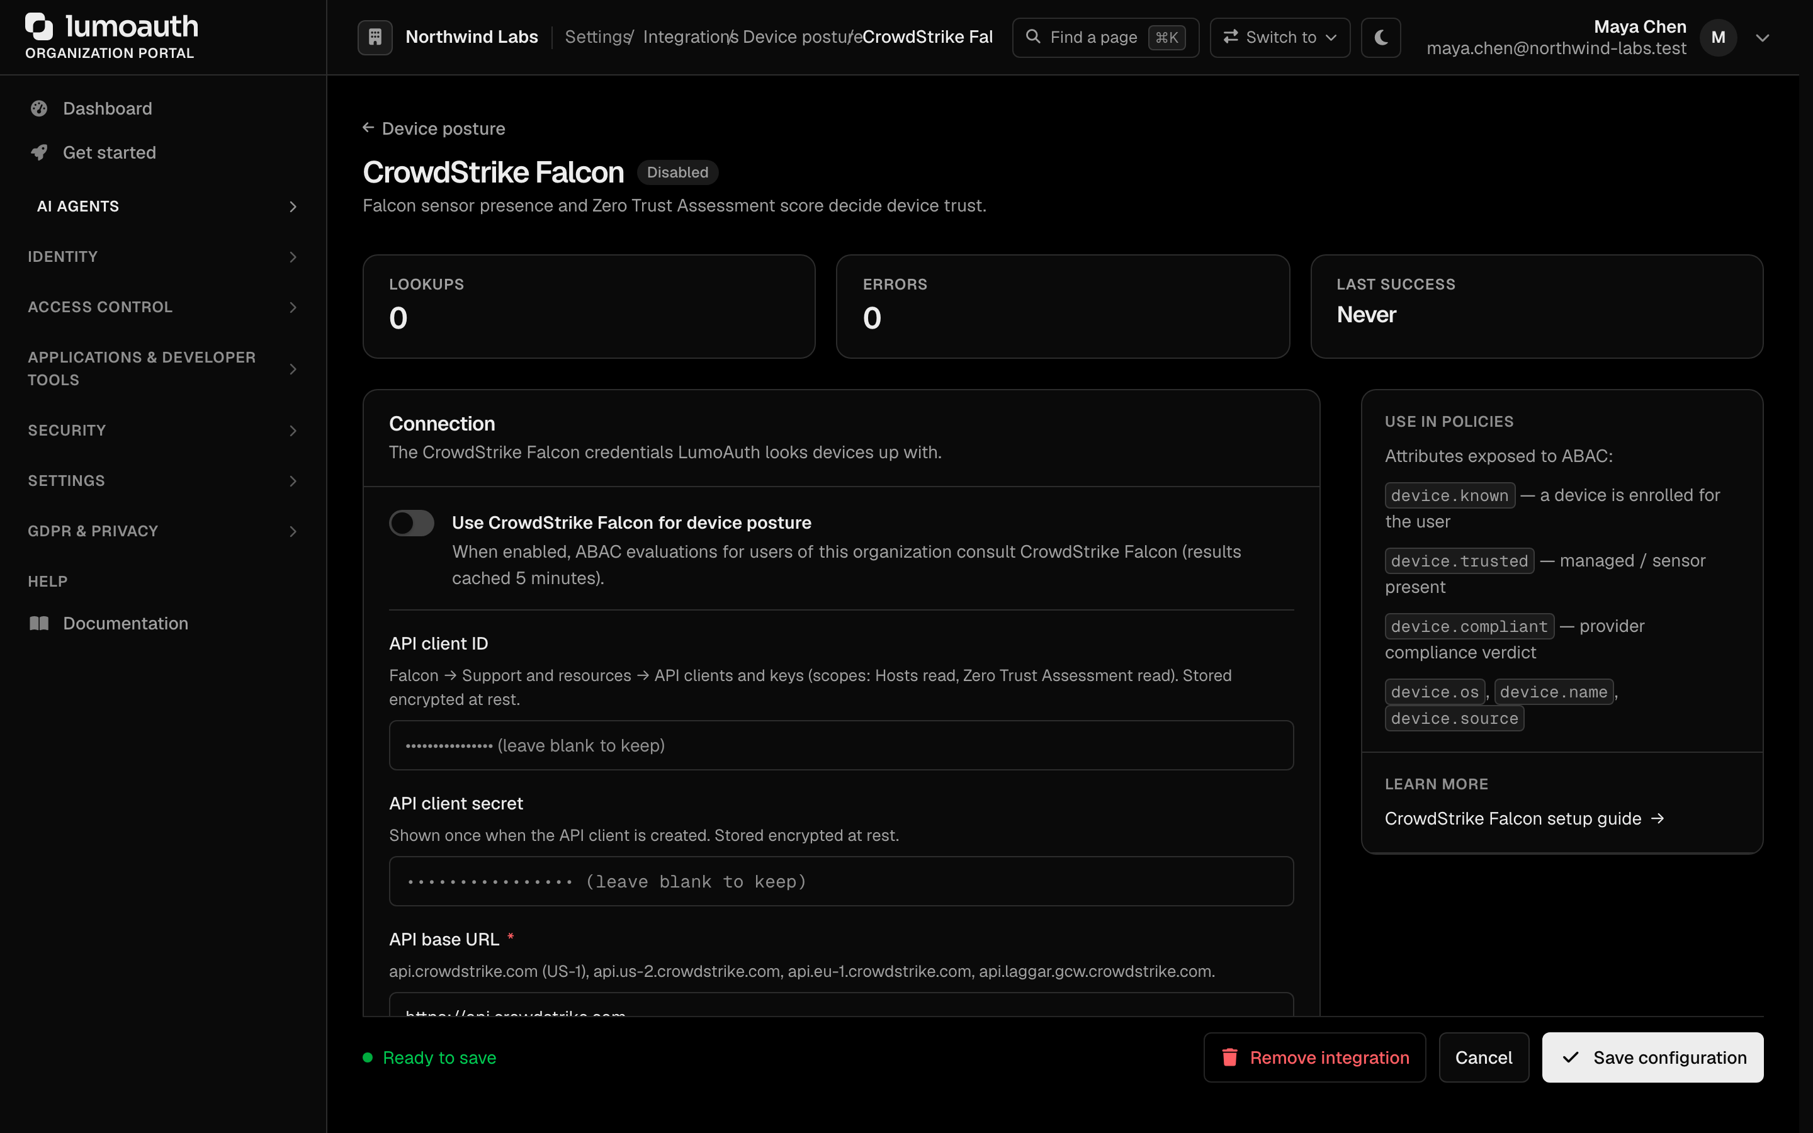Image resolution: width=1813 pixels, height=1133 pixels.
Task: Click the Cancel button
Action: point(1483,1057)
